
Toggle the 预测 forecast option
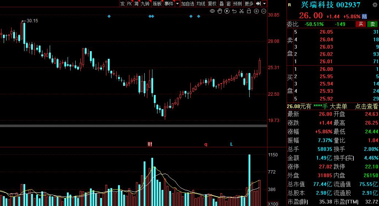coord(238,4)
